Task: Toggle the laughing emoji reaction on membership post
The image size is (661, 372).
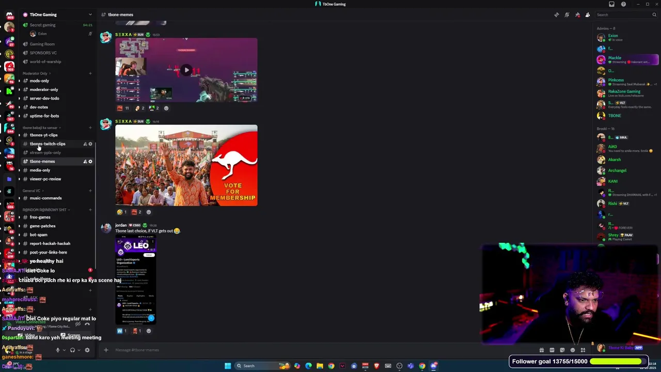Action: (122, 212)
